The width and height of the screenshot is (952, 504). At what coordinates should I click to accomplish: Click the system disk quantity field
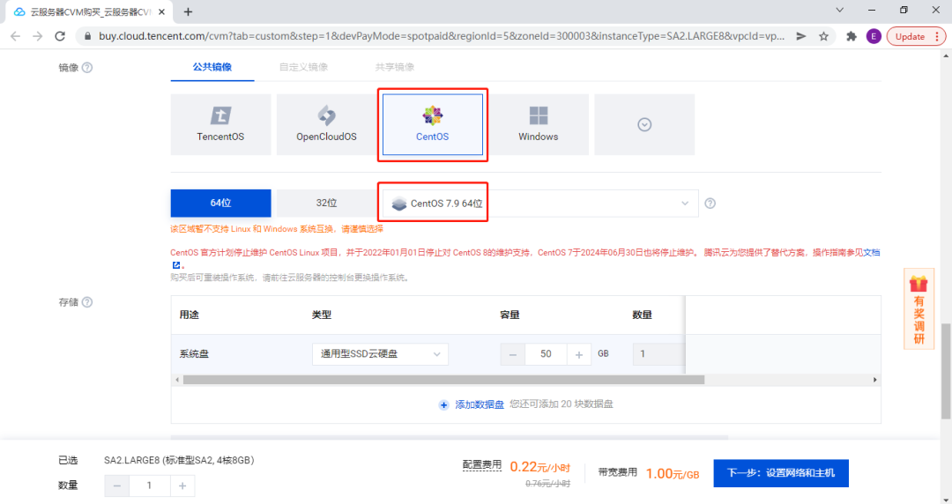click(x=658, y=354)
